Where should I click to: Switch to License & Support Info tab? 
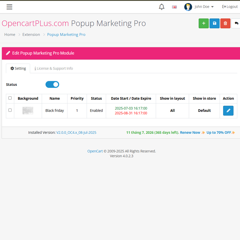pyautogui.click(x=53, y=68)
